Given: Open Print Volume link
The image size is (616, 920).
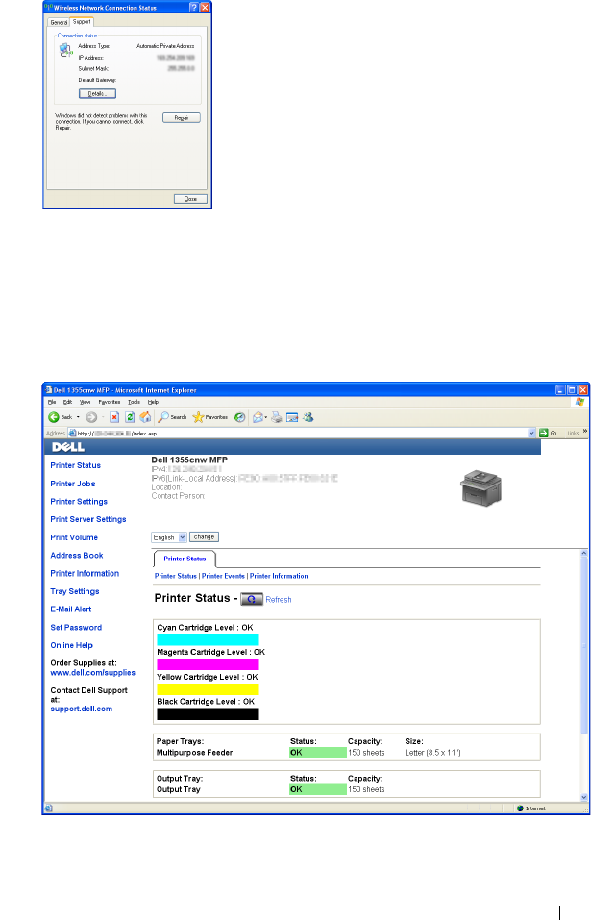Looking at the screenshot, I should [x=74, y=537].
